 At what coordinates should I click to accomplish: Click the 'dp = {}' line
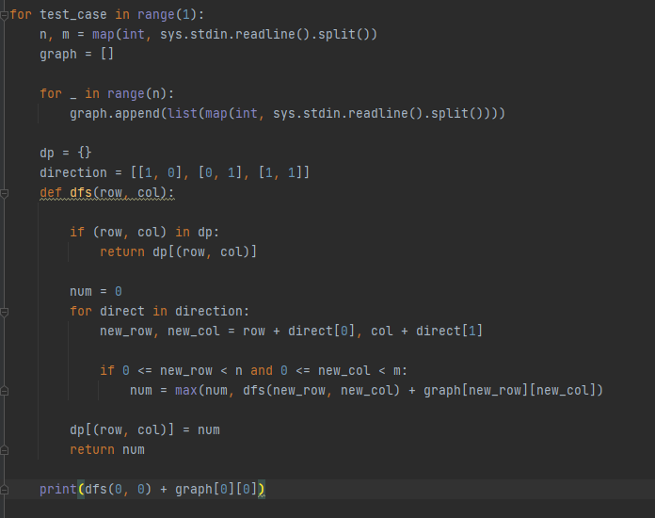(66, 153)
